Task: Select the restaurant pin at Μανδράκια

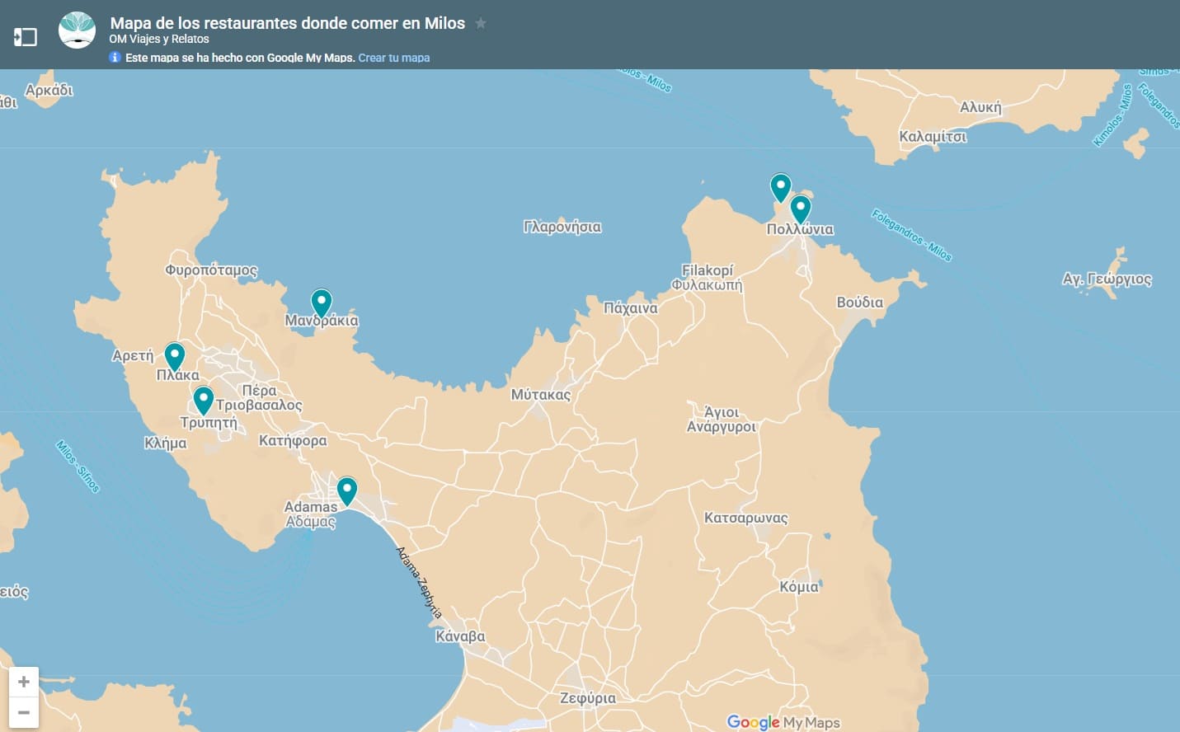Action: pyautogui.click(x=321, y=303)
